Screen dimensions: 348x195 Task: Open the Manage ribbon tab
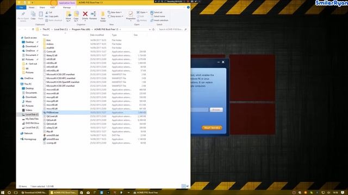(67, 8)
